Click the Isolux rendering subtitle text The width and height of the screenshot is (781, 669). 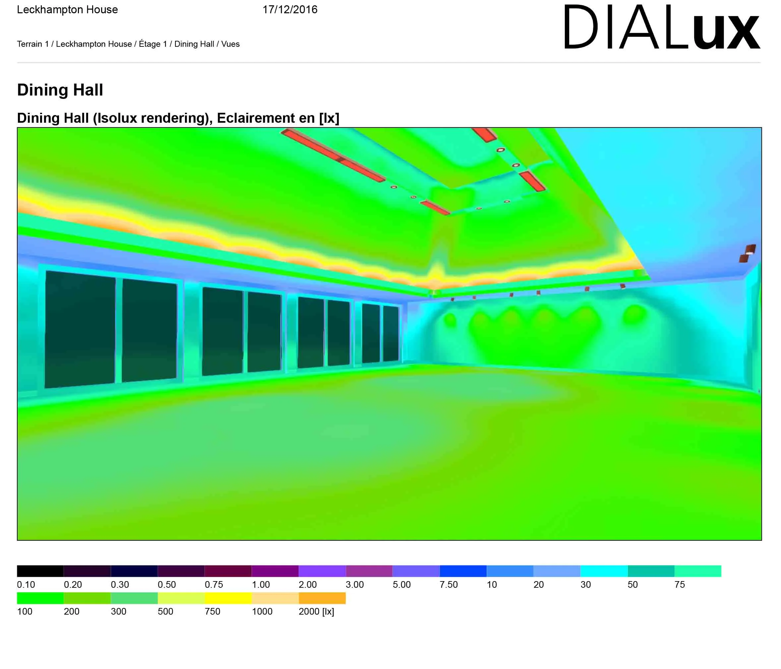pos(178,118)
